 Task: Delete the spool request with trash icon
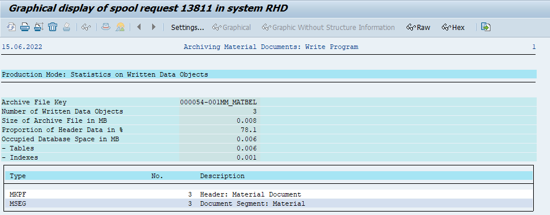[53, 27]
